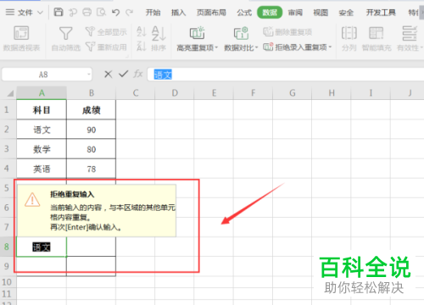Confirm the entry with the checkmark icon
The image size is (424, 305).
click(x=124, y=75)
